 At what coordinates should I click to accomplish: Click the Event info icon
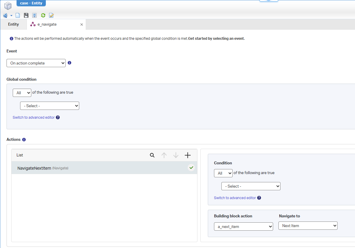tap(70, 63)
